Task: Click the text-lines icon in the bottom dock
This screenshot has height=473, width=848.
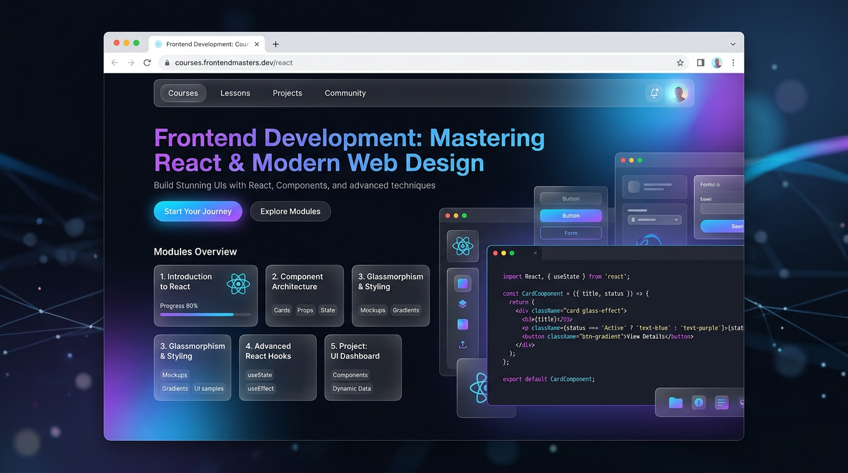Action: click(x=722, y=402)
